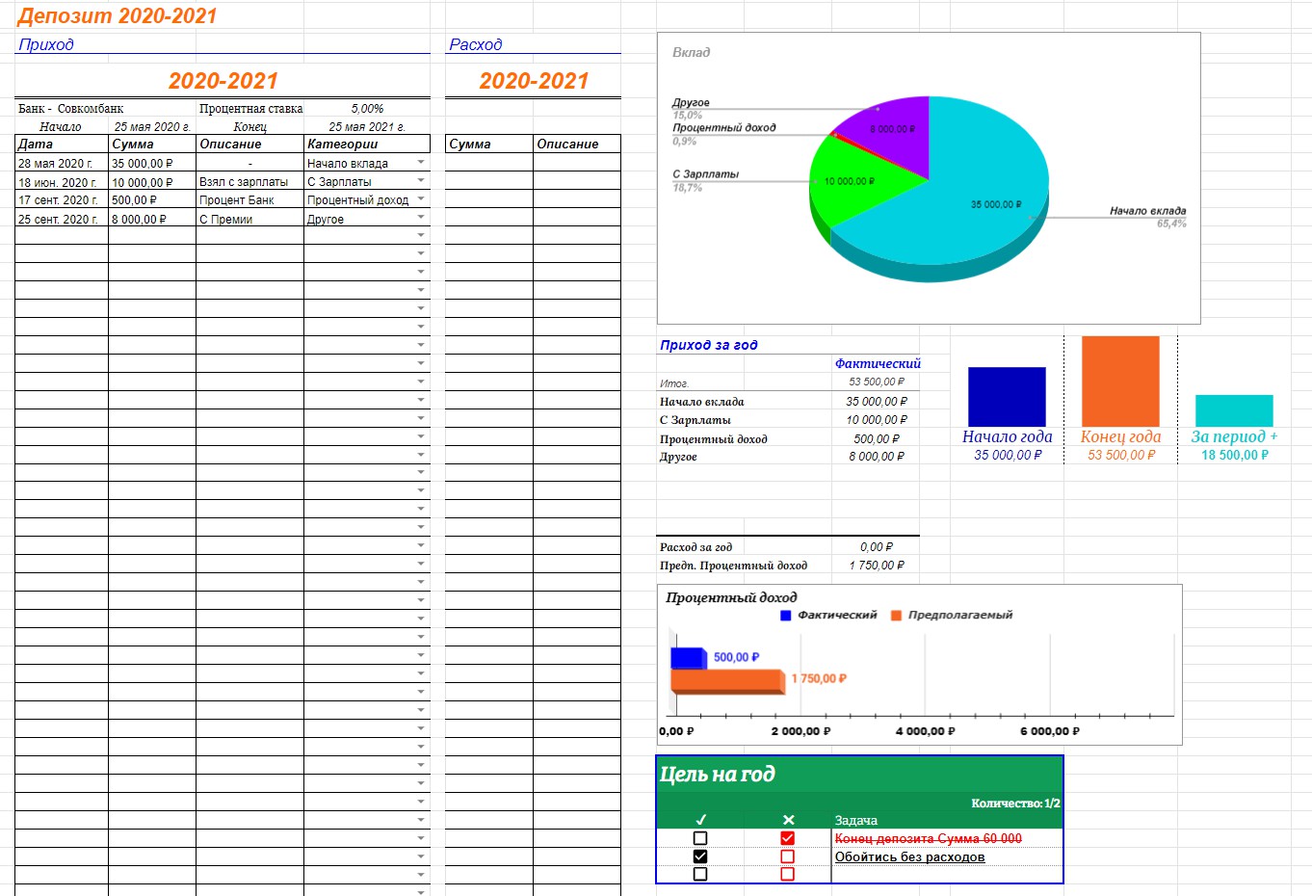The image size is (1312, 896).
Task: Click the orange Предполагаемый legend swatch
Action: point(896,616)
